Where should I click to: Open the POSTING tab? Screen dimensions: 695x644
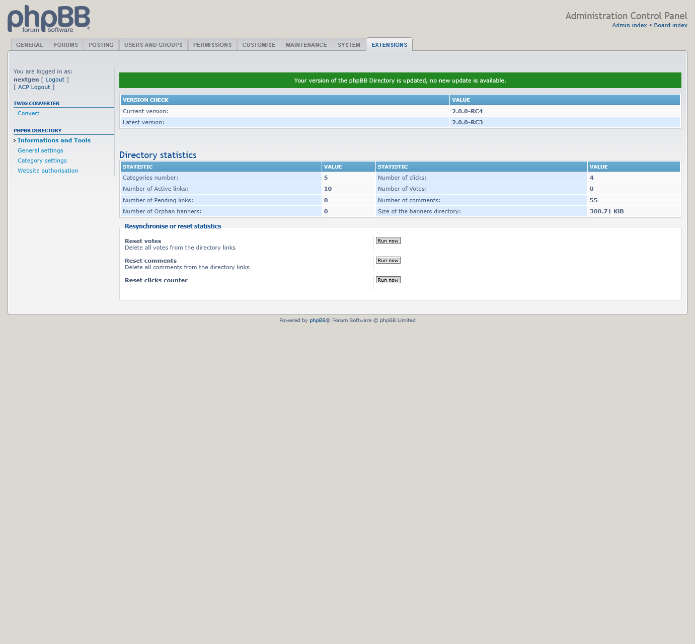coord(101,44)
